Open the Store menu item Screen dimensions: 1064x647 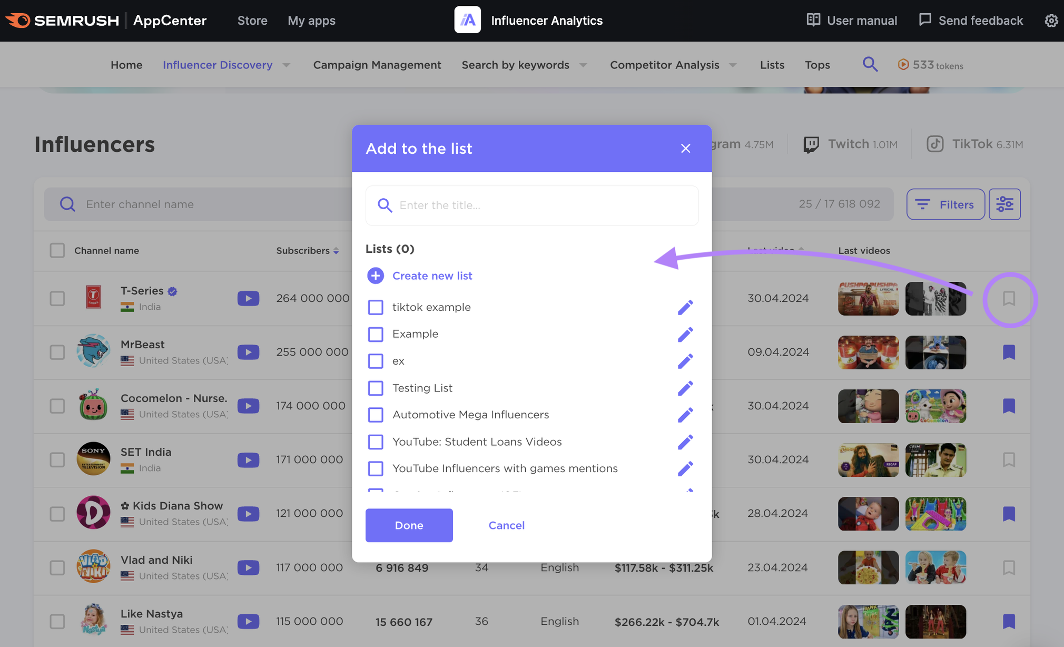[252, 21]
